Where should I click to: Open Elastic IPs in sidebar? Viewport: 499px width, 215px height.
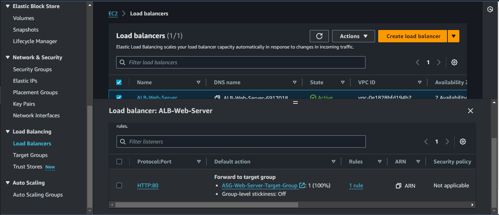25,81
